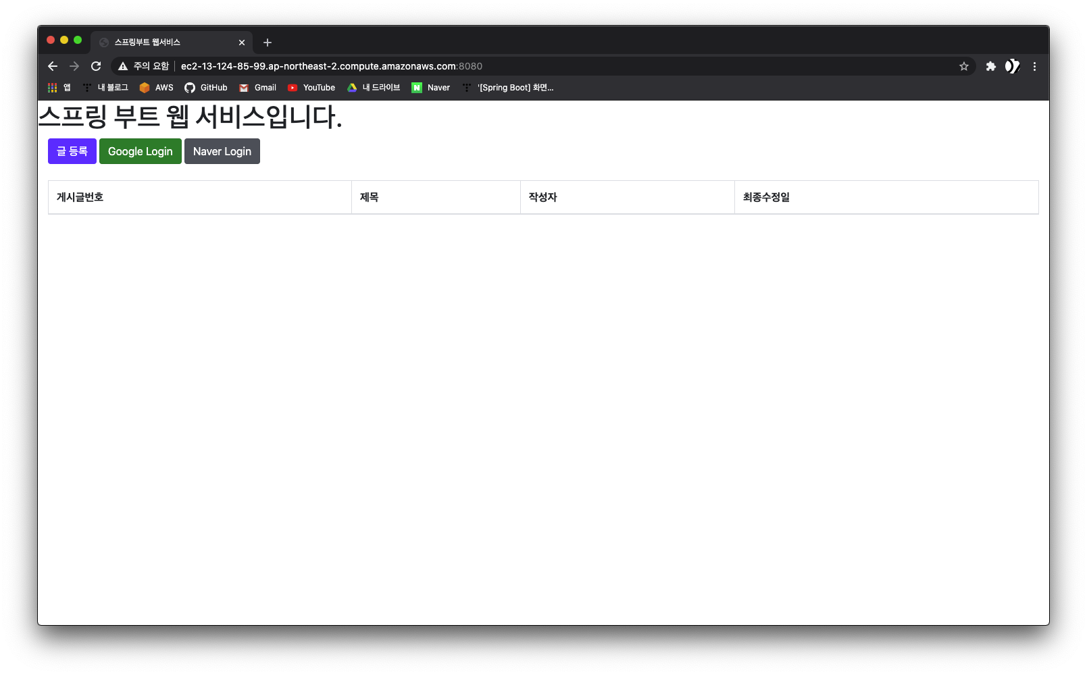Image resolution: width=1087 pixels, height=675 pixels.
Task: Open the Gmail bookmark
Action: (x=257, y=88)
